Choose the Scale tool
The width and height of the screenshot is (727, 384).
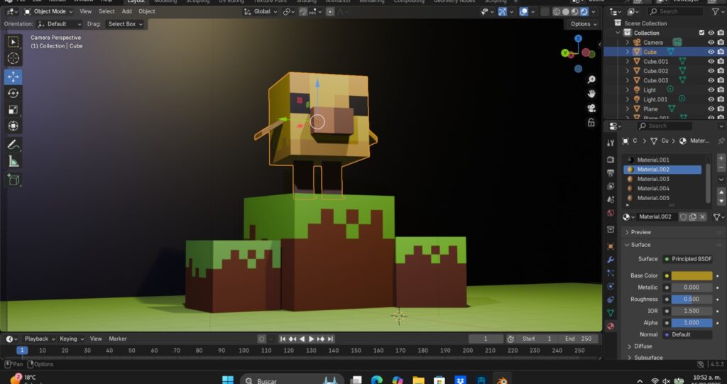coord(13,109)
